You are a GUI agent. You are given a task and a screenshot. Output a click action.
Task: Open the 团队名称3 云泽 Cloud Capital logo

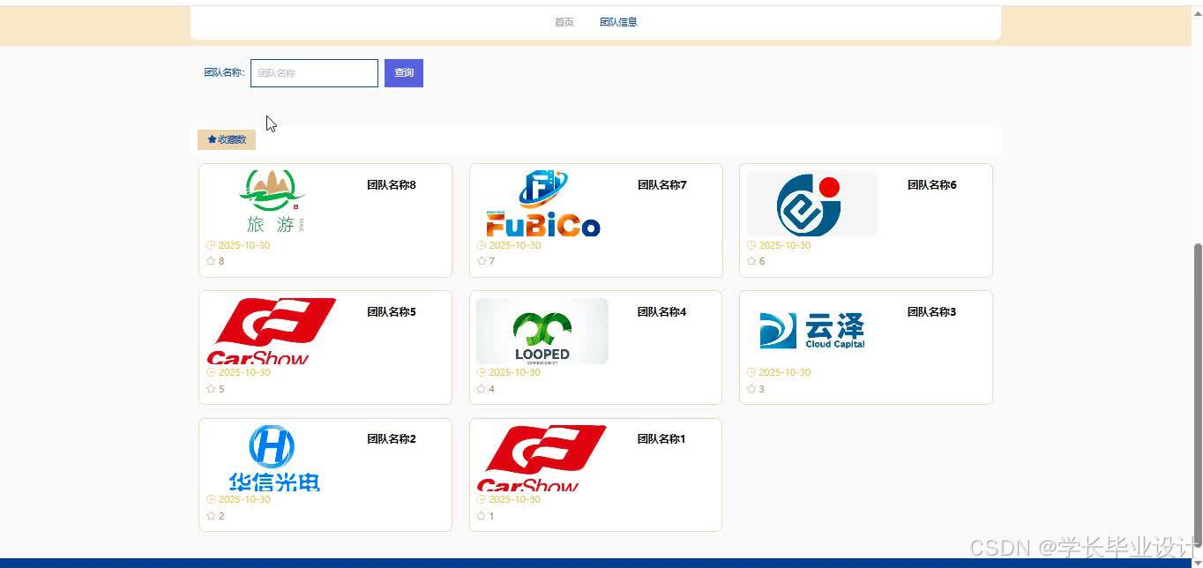812,331
